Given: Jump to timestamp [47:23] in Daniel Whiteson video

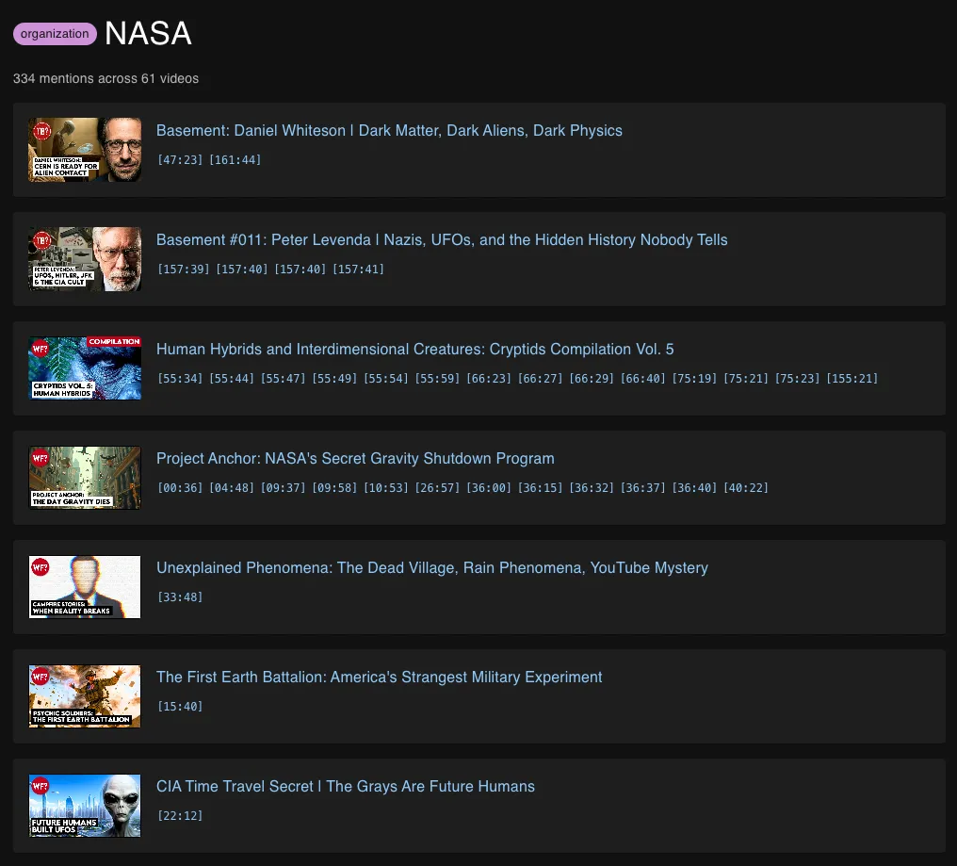Looking at the screenshot, I should pos(180,160).
